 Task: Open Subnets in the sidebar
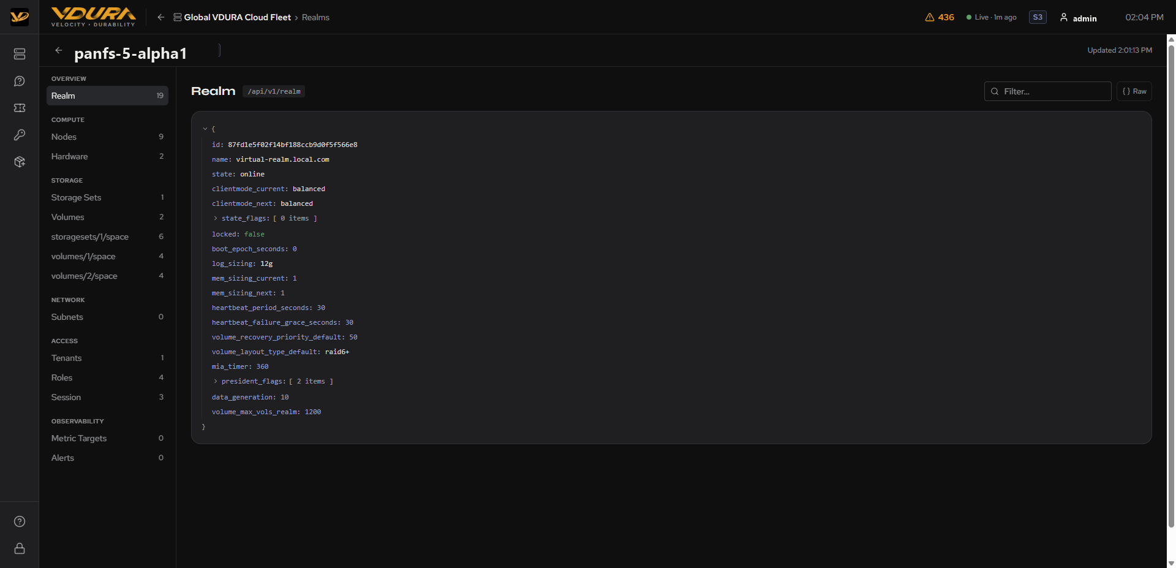[x=107, y=317]
